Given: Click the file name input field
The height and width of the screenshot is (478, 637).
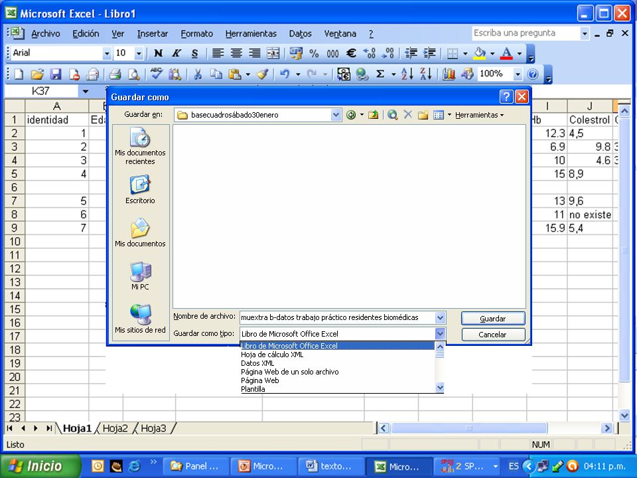Looking at the screenshot, I should [338, 317].
